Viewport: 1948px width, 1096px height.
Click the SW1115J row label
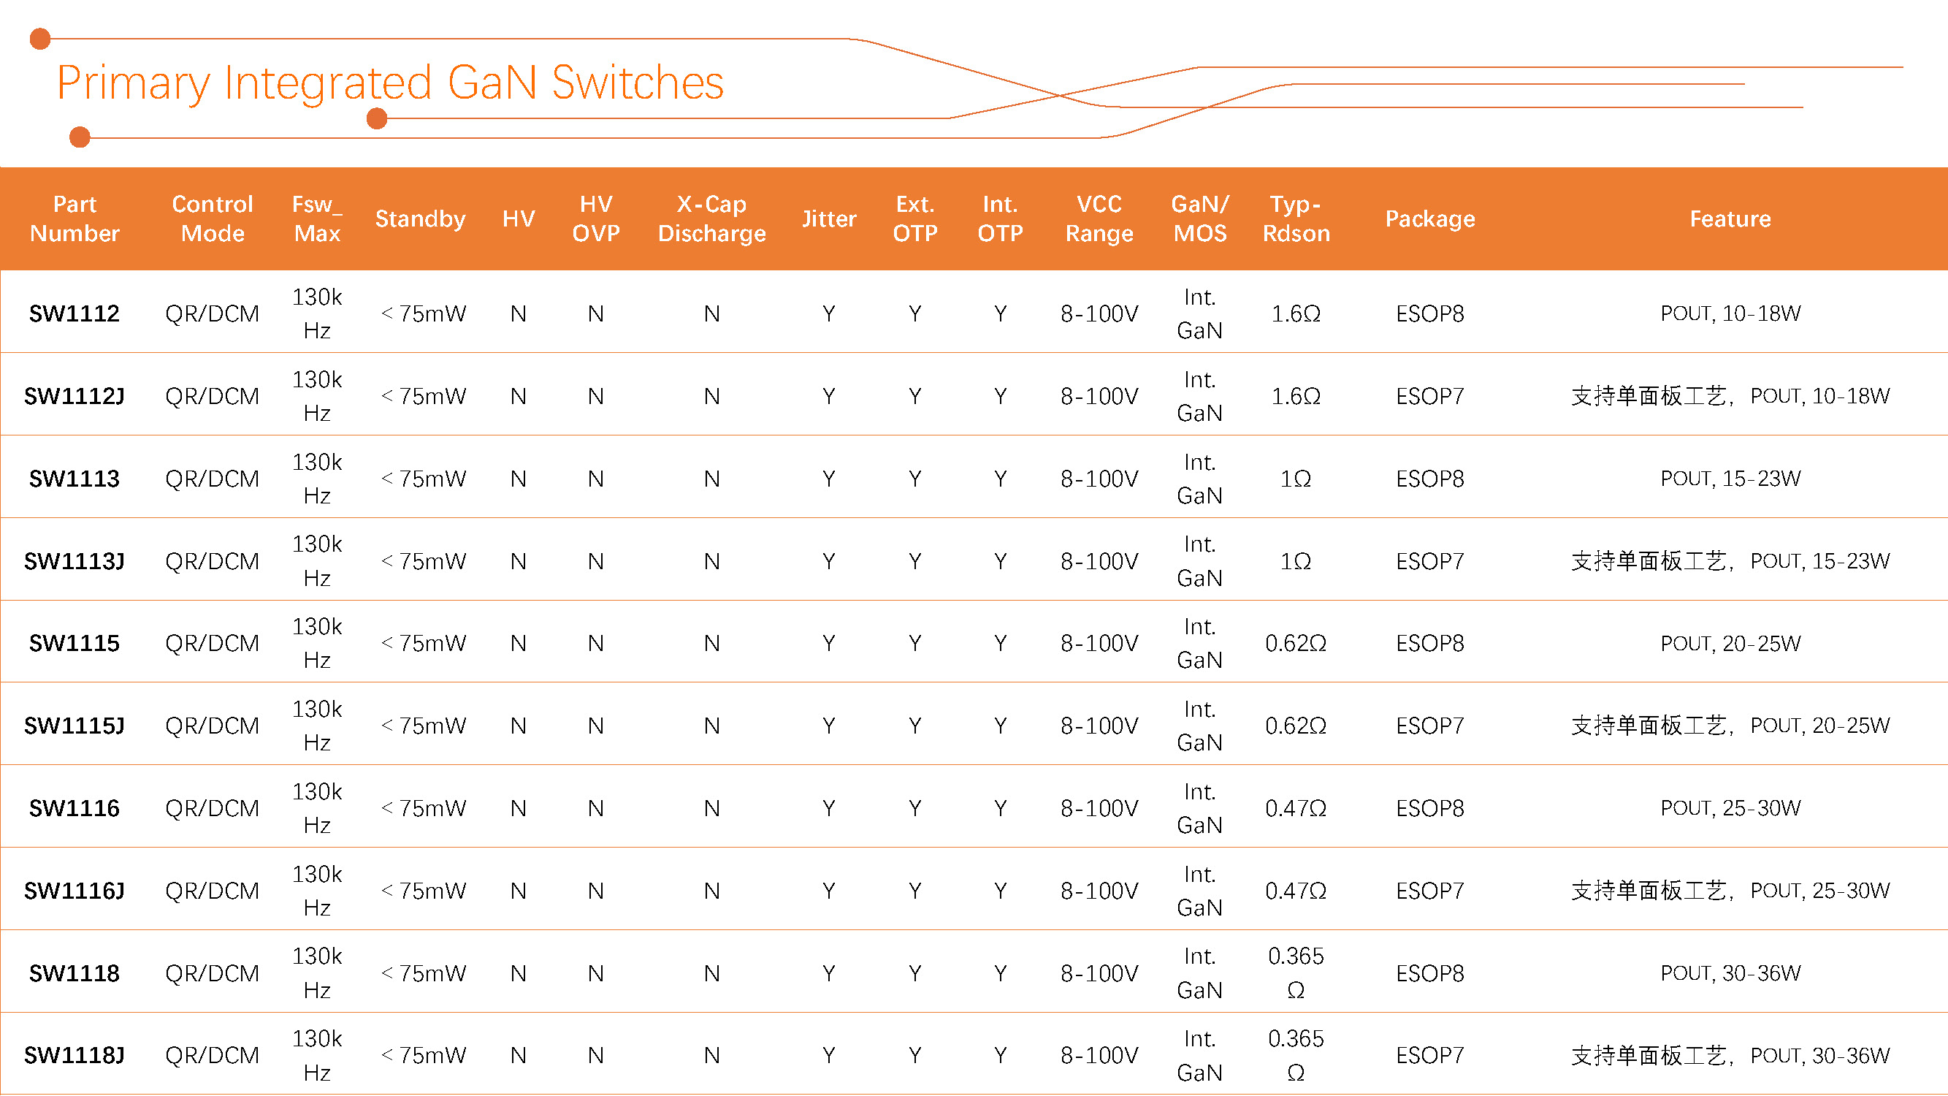coord(73,725)
